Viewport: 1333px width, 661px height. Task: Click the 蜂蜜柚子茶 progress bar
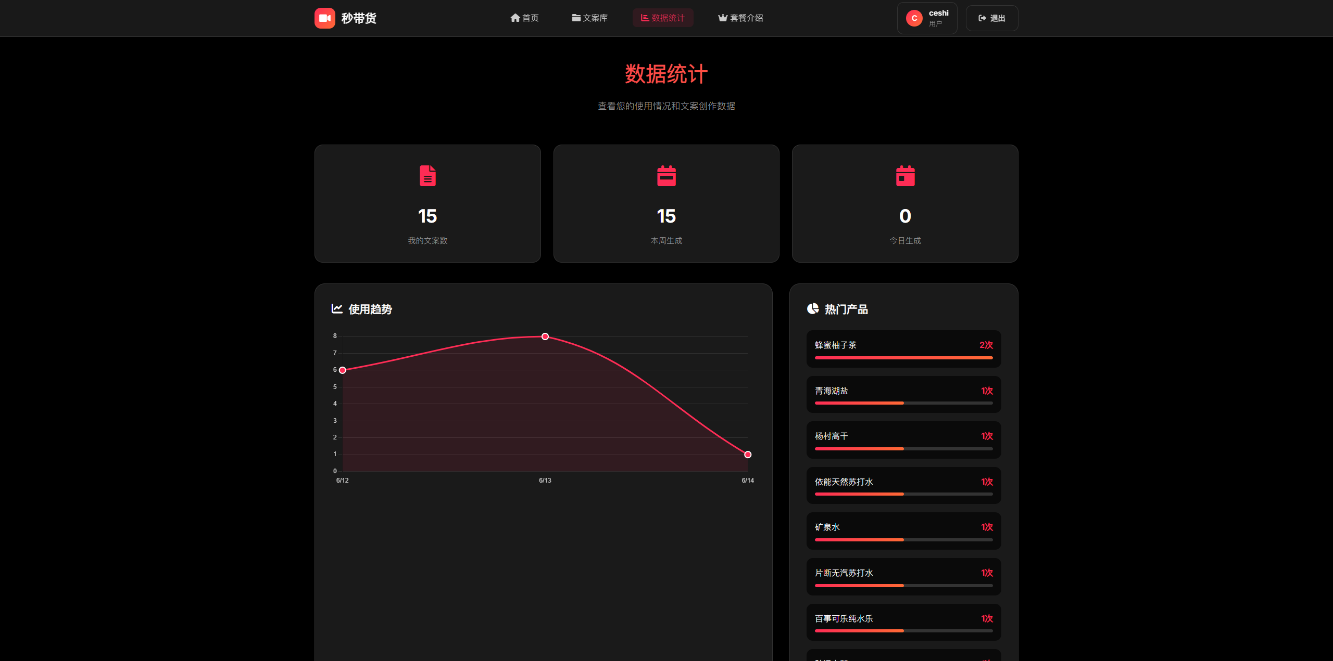click(x=903, y=358)
